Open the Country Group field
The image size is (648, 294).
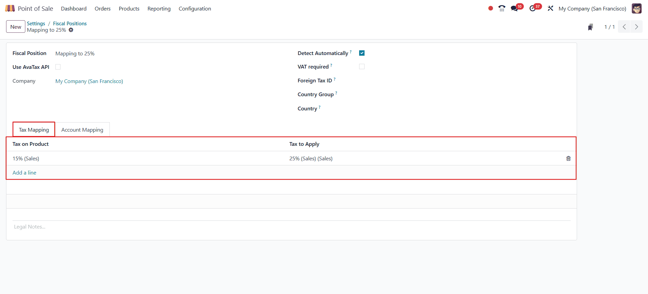[x=465, y=95]
